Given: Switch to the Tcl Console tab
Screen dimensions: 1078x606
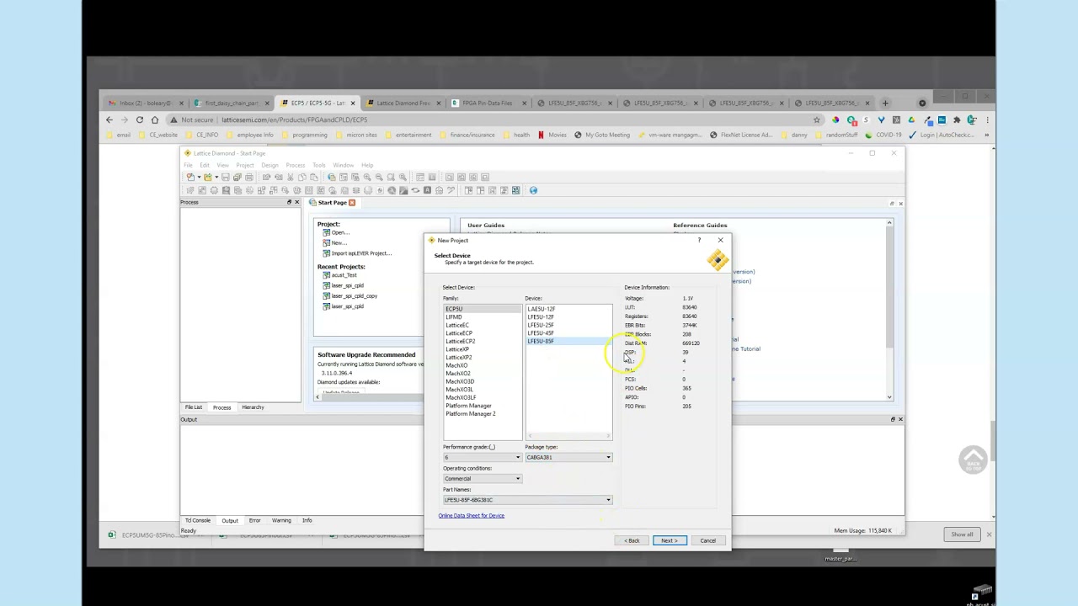Looking at the screenshot, I should pyautogui.click(x=198, y=520).
